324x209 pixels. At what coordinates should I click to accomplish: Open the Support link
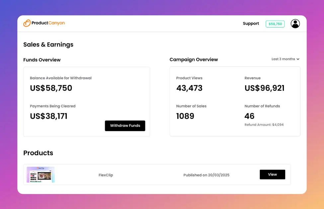point(251,24)
